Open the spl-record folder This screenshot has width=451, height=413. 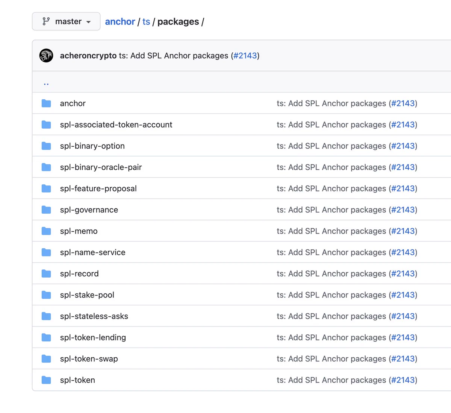point(79,274)
